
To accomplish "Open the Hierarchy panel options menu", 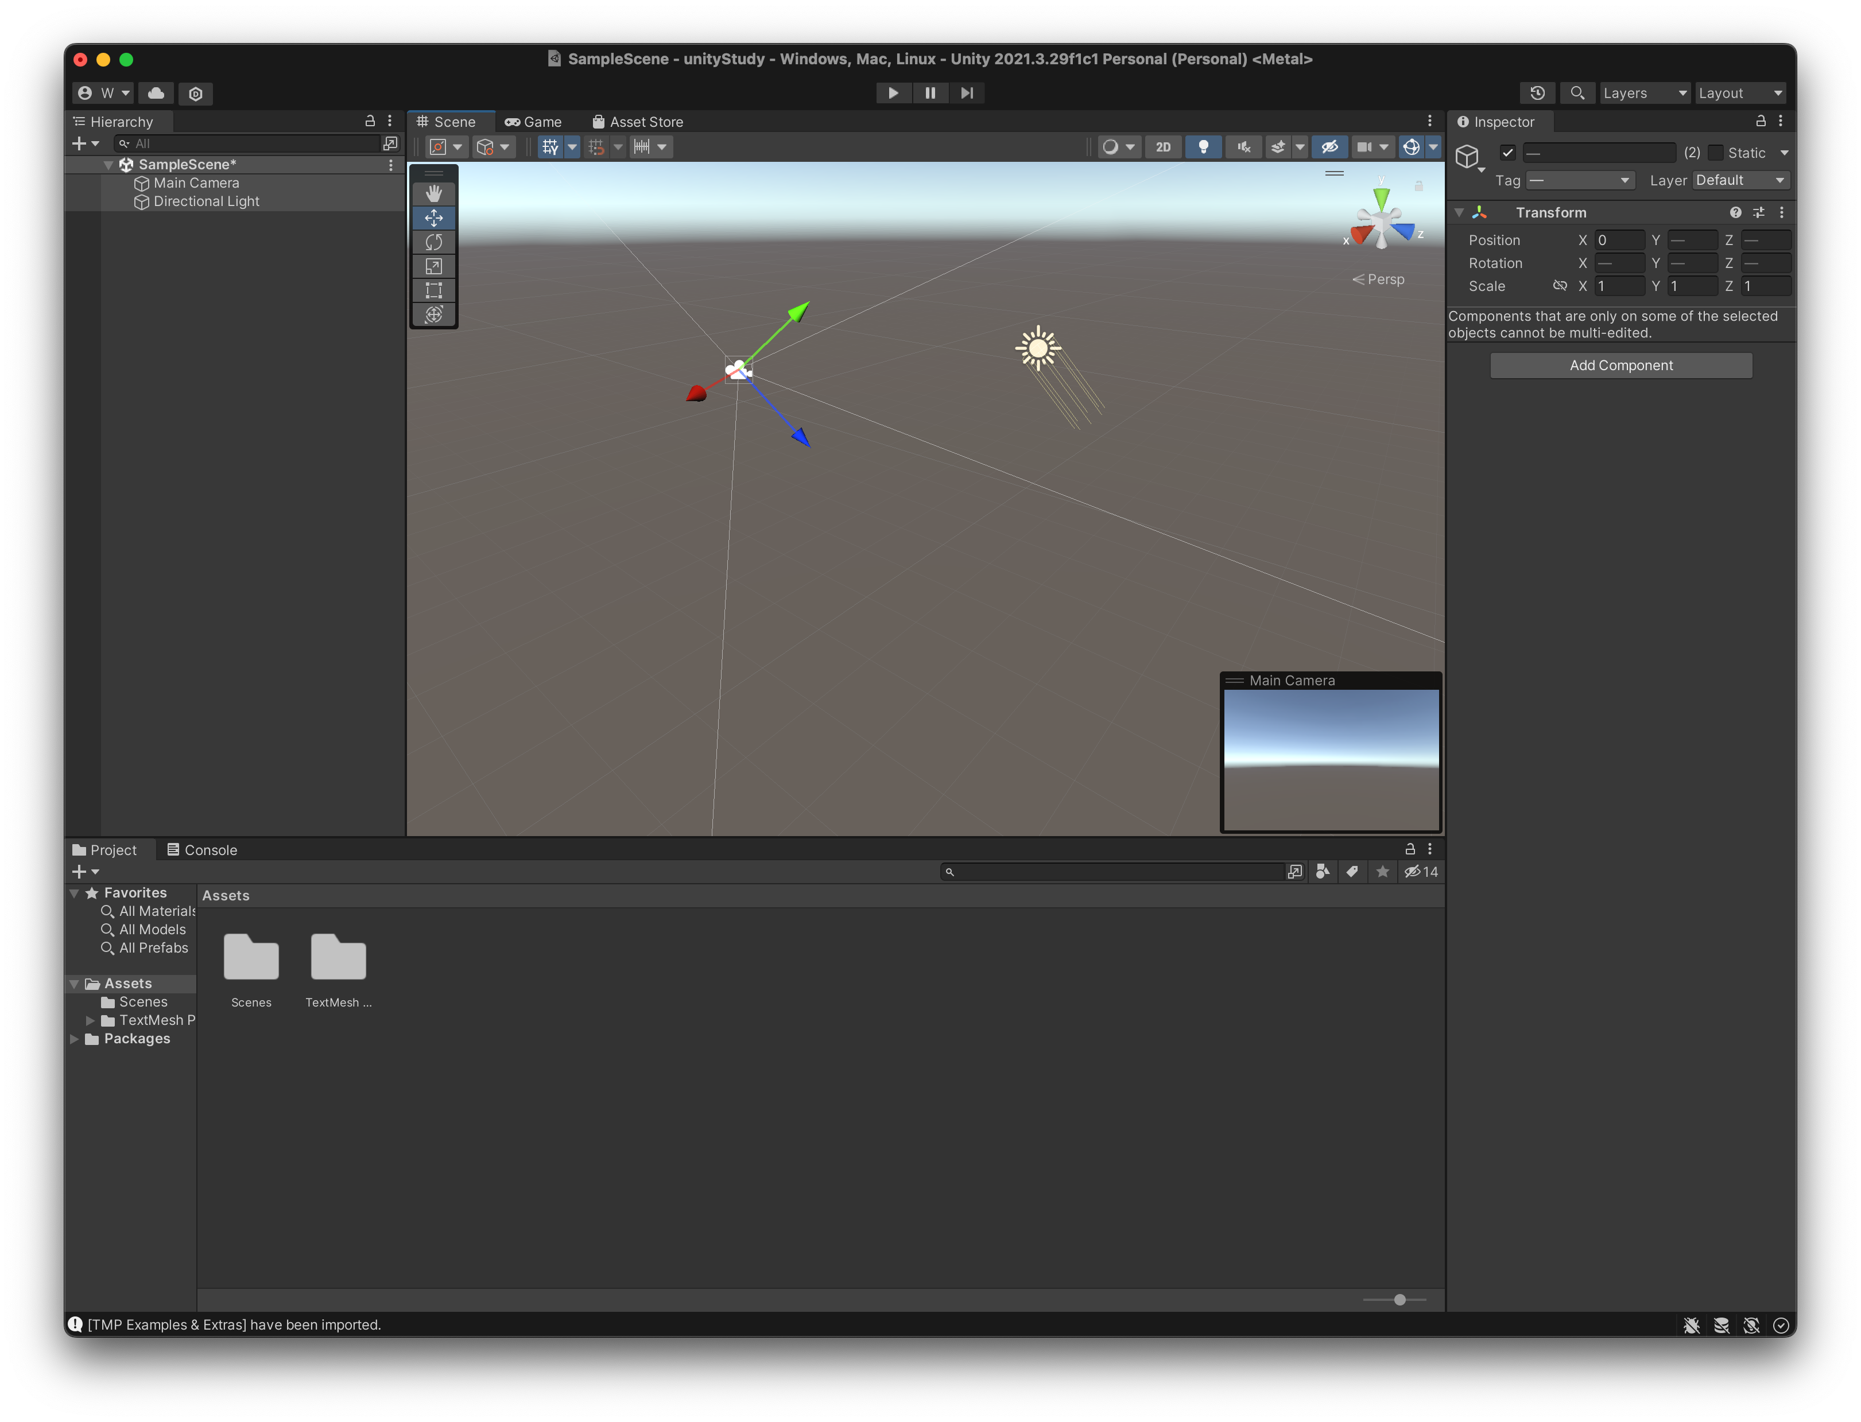I will coord(389,121).
